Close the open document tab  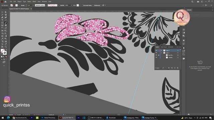point(31,9)
